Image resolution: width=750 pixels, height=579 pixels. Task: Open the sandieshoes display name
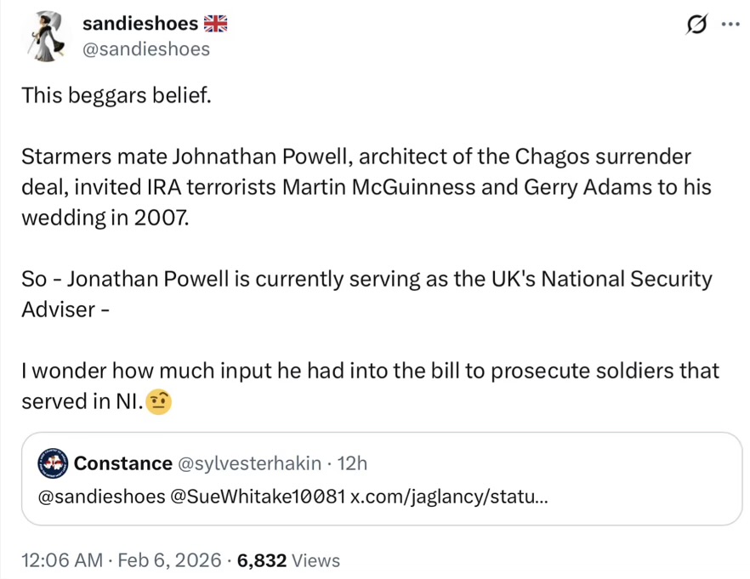tap(140, 24)
